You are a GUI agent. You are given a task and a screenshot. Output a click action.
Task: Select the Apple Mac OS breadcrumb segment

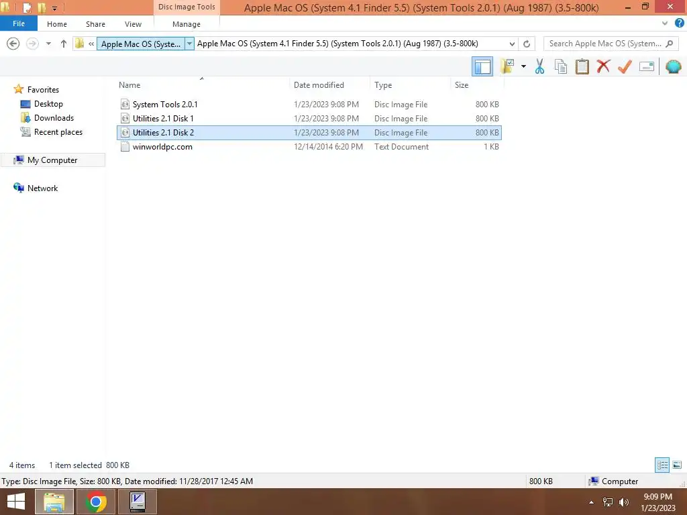141,44
